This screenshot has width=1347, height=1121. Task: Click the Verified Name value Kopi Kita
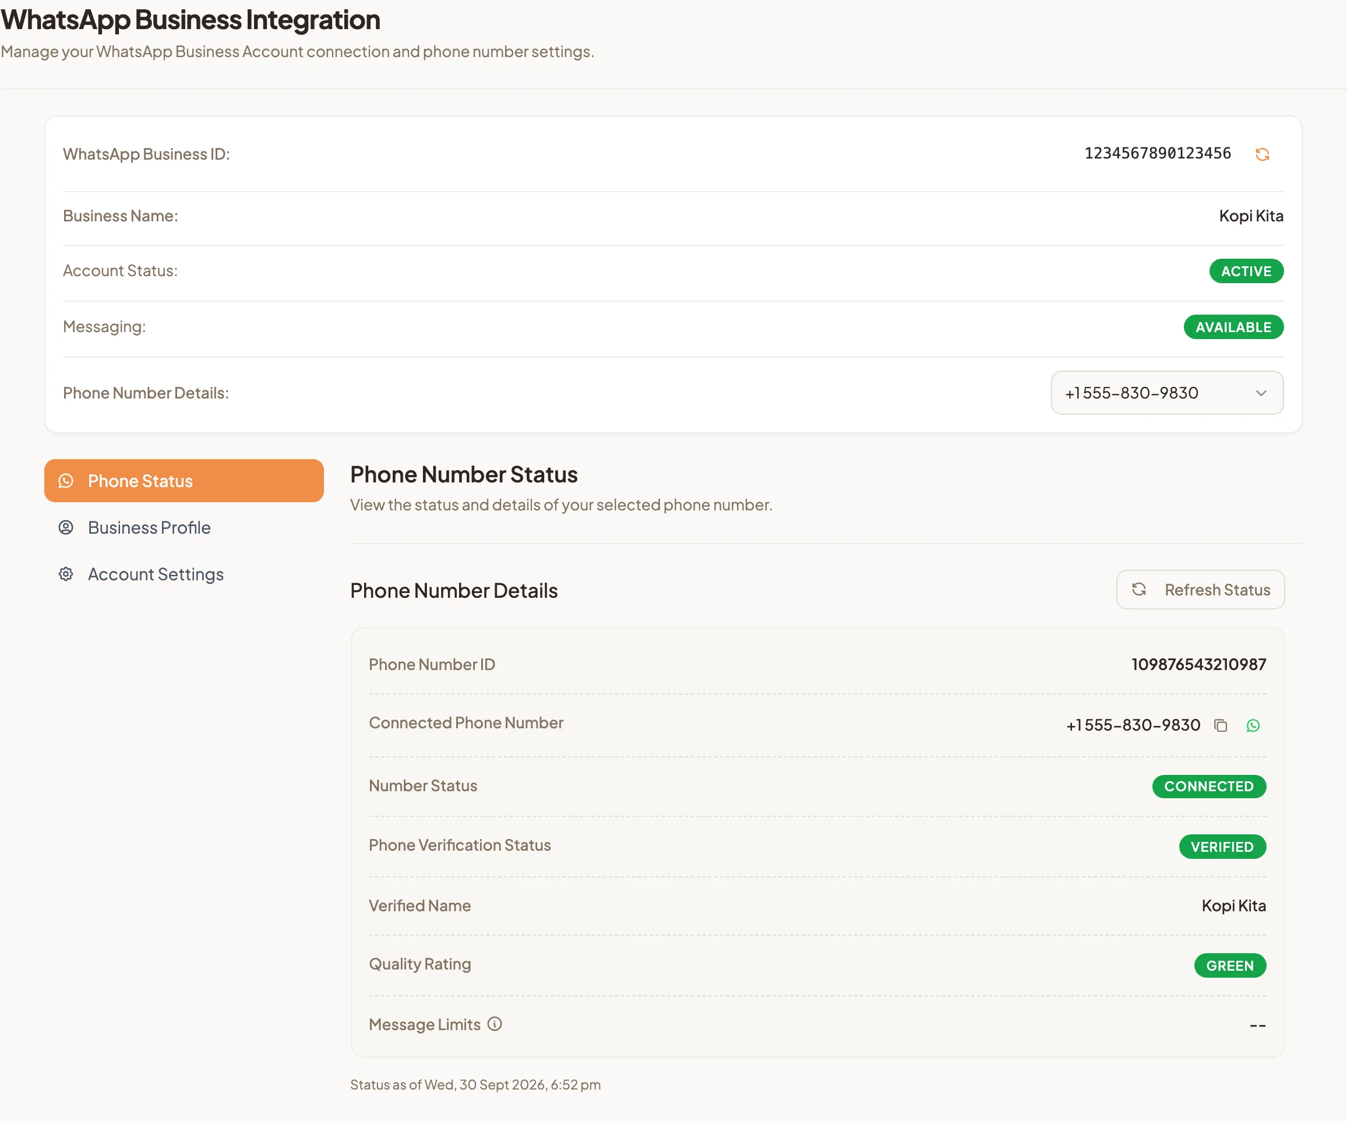tap(1233, 905)
